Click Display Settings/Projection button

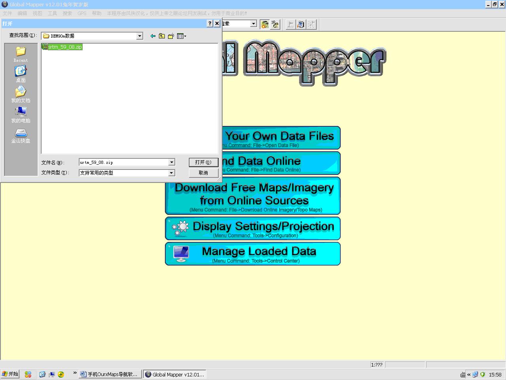point(253,228)
